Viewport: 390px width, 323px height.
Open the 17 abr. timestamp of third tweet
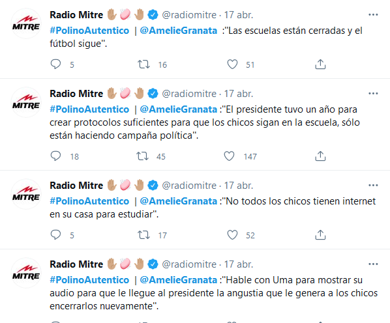coord(239,186)
